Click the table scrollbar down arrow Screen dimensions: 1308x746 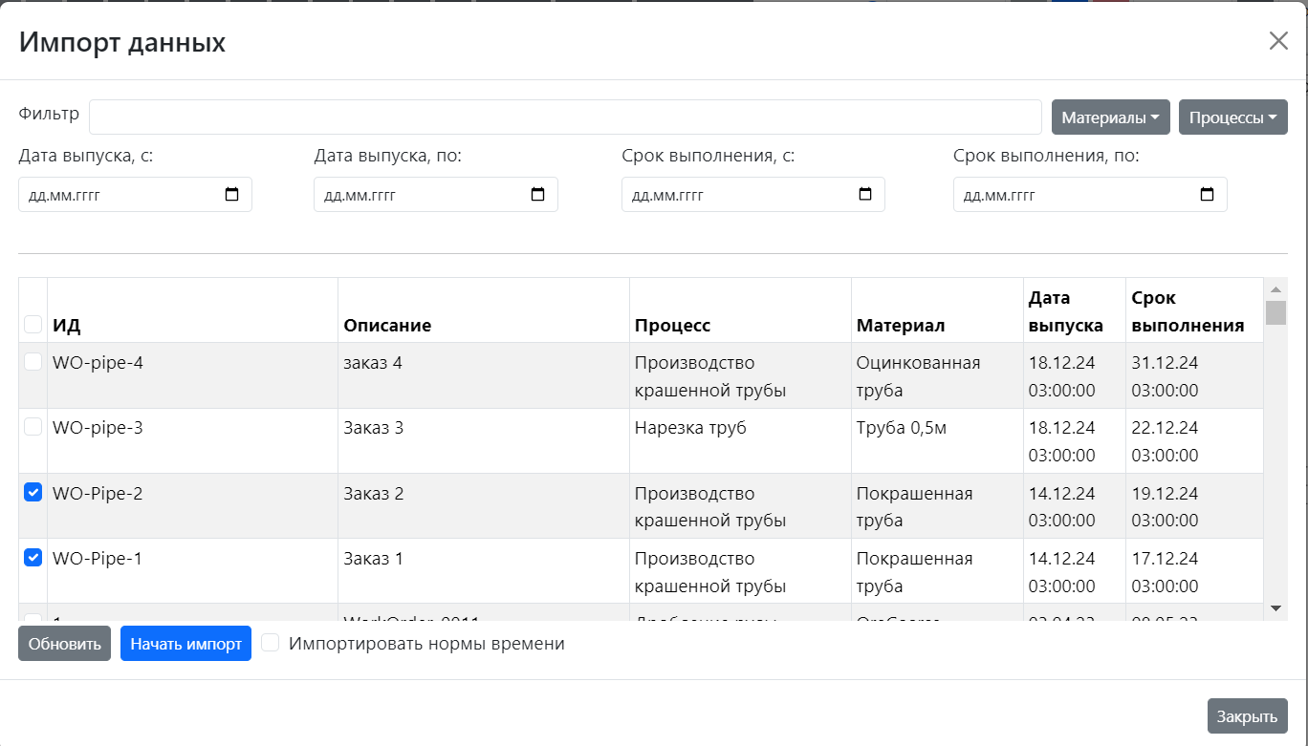(1275, 607)
